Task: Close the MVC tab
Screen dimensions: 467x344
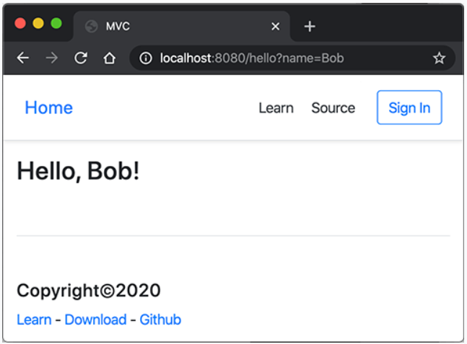Action: pos(276,26)
